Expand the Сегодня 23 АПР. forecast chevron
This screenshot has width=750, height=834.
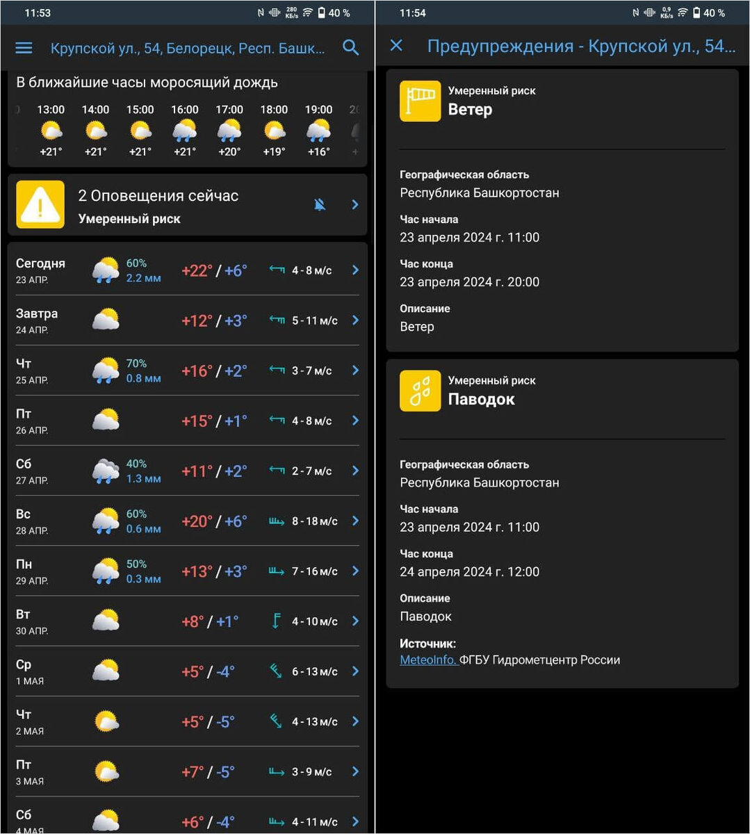coord(355,270)
